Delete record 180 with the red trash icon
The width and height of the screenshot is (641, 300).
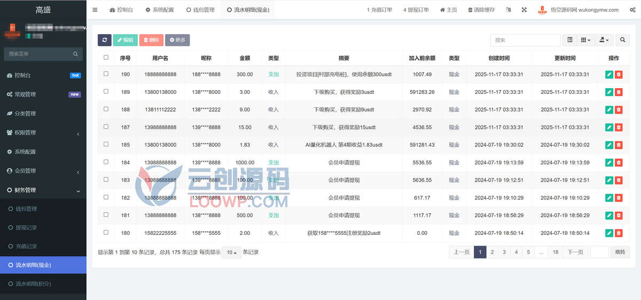click(x=619, y=233)
